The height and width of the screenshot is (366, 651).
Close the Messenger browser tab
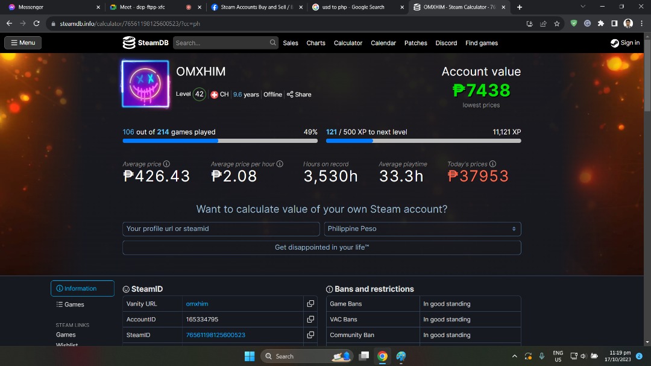pos(98,7)
